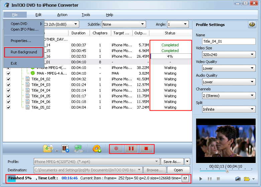Open the Channels dropdown
Image resolution: width=261 pixels, height=187 pixels.
click(229, 95)
